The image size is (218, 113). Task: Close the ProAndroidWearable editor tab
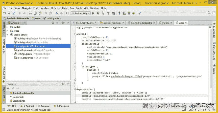154,23
